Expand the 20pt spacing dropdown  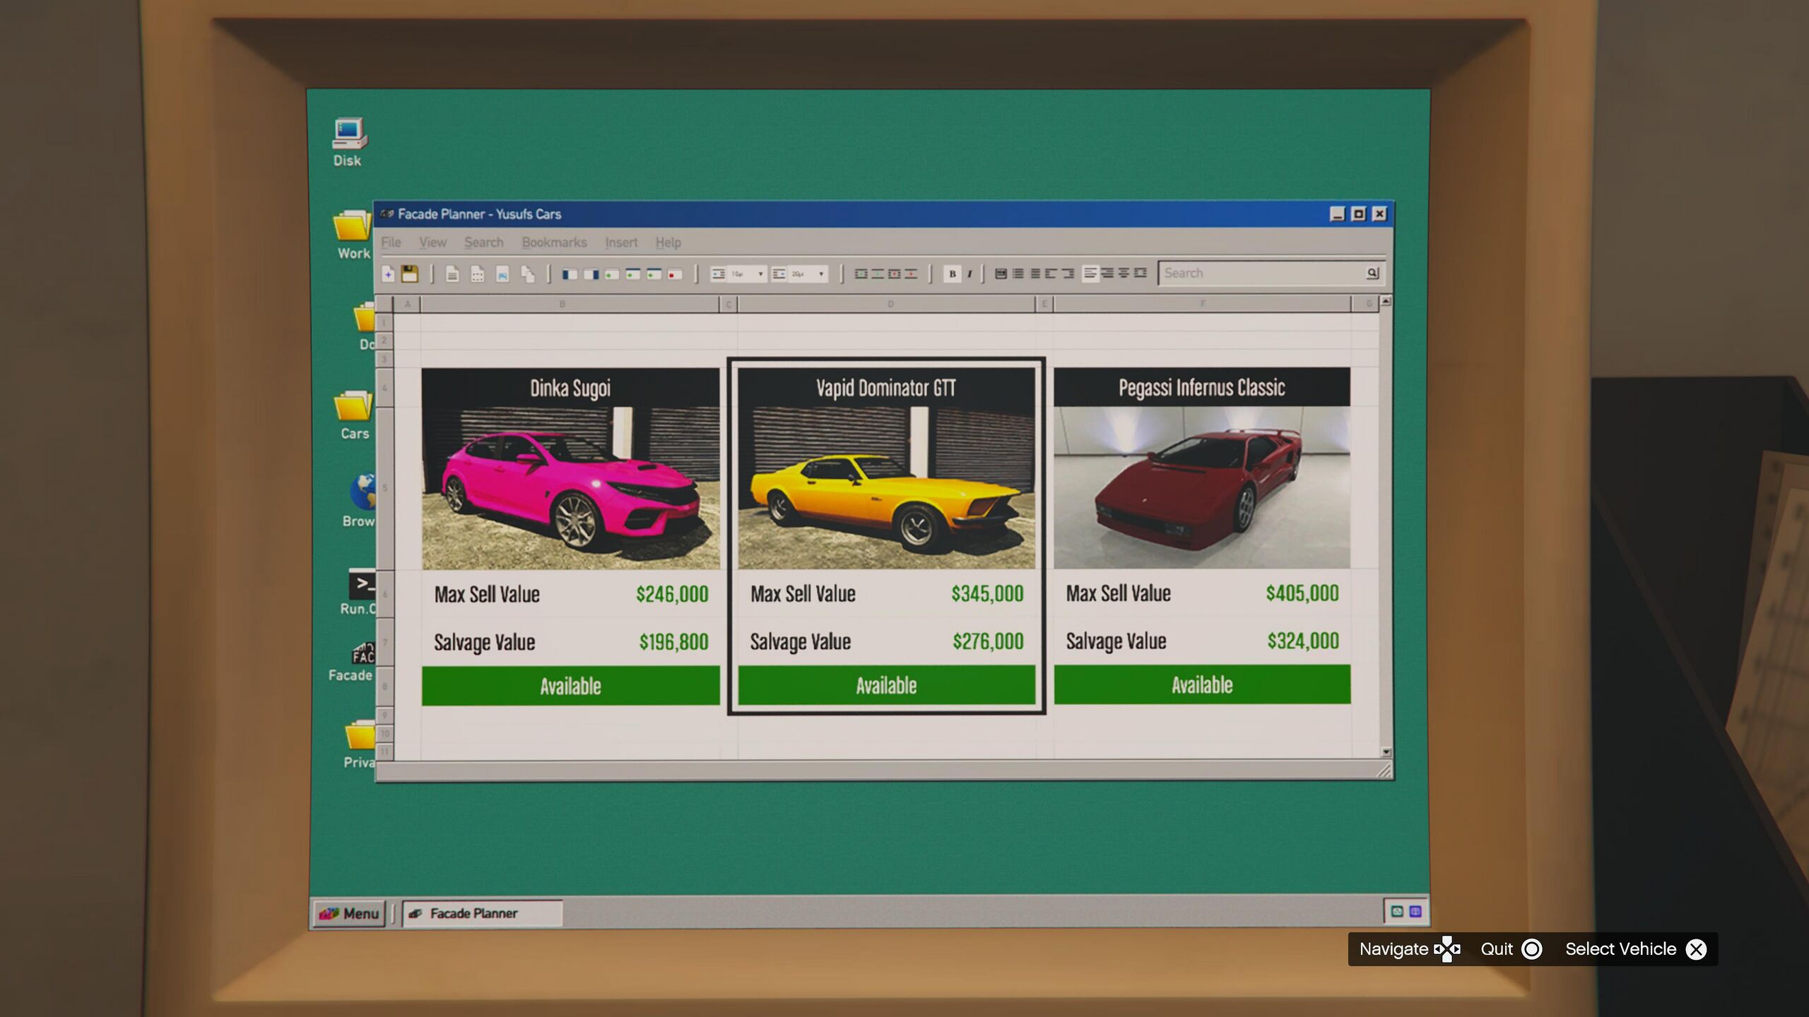coord(821,274)
